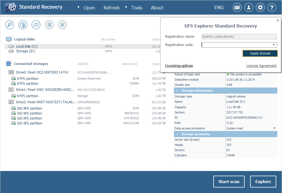Screen dimensions: 282x193
Task: Click the storage image save icon
Action: tap(36, 25)
